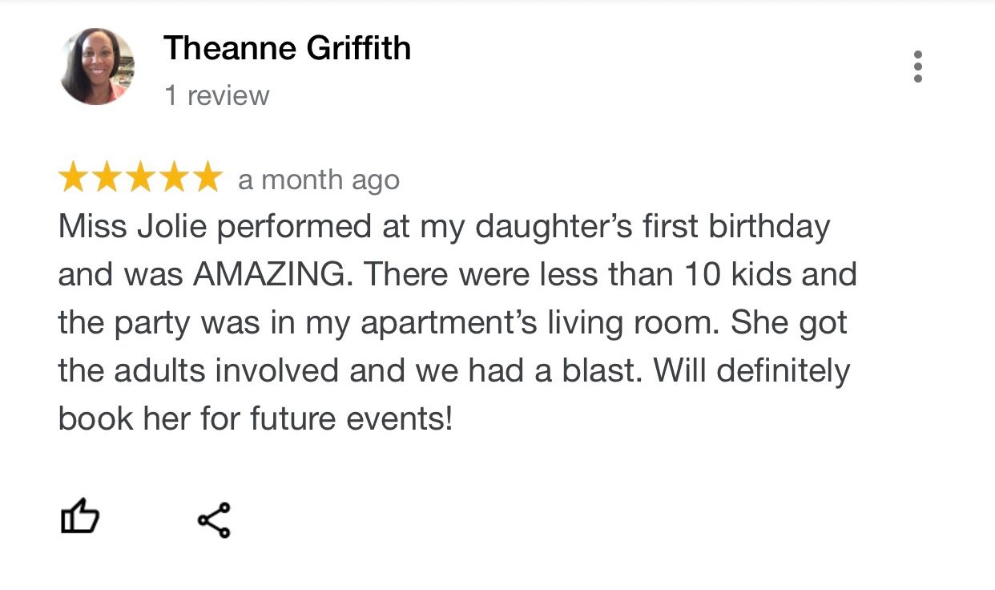Click the fourth gold star of the rating

click(173, 178)
